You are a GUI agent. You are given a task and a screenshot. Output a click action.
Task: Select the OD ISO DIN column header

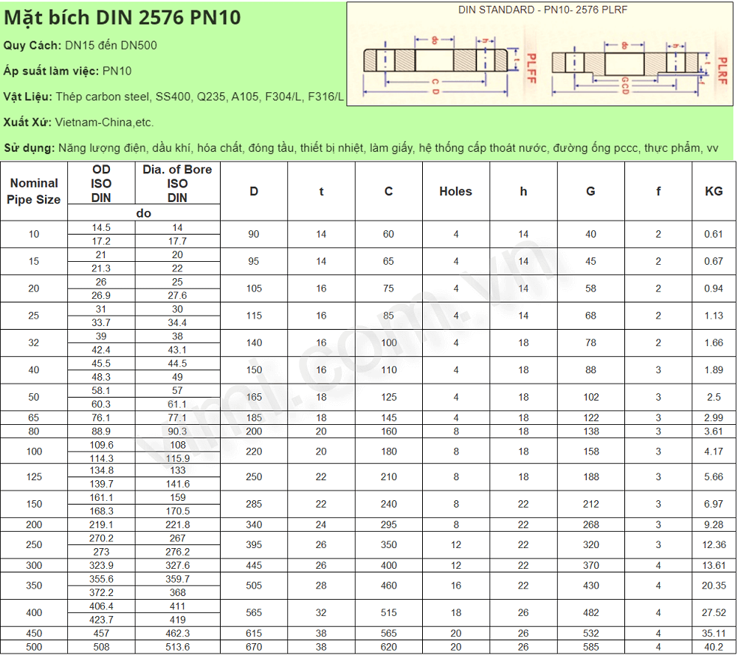point(101,184)
